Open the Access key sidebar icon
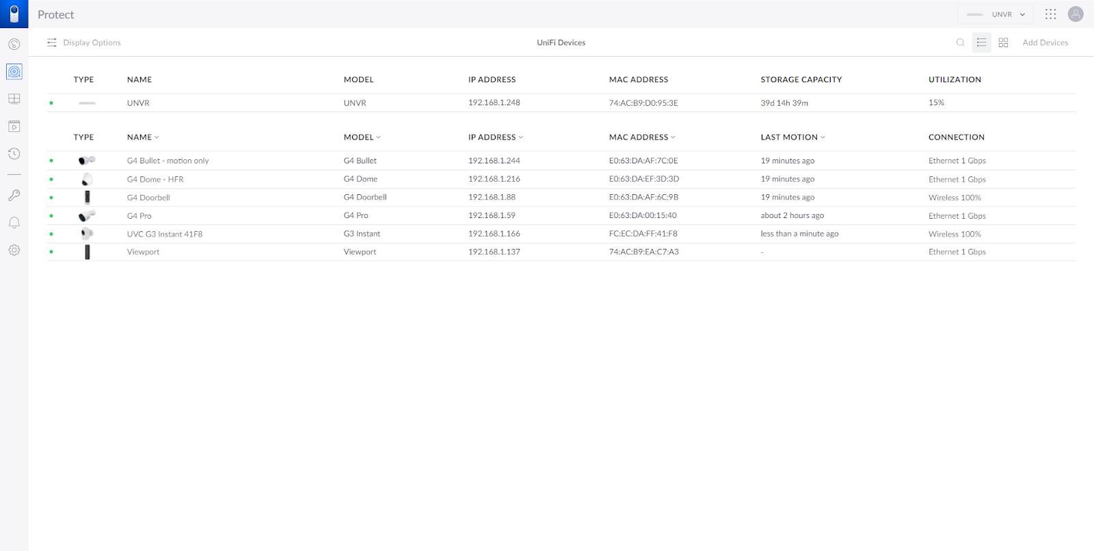 tap(14, 196)
